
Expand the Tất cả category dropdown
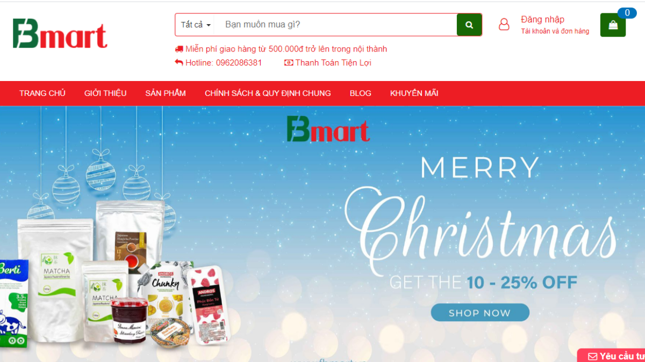pyautogui.click(x=195, y=25)
